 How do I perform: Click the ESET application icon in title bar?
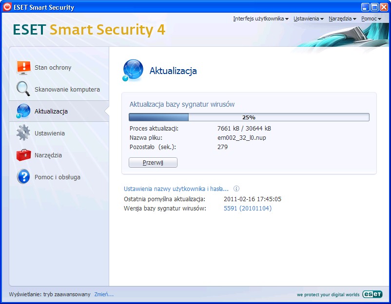(x=7, y=7)
